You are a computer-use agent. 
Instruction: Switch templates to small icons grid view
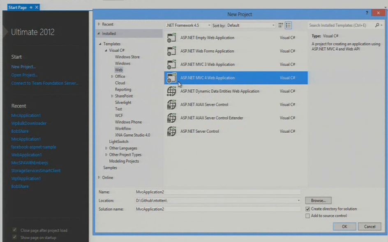[280, 25]
